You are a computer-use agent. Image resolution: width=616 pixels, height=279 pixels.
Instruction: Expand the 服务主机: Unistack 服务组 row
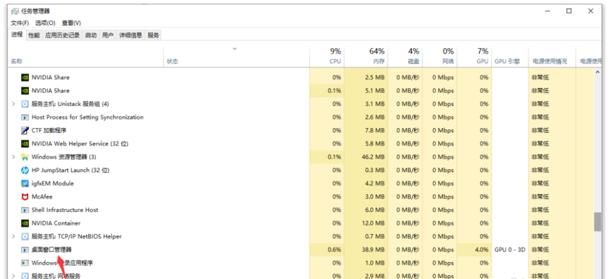coord(14,104)
